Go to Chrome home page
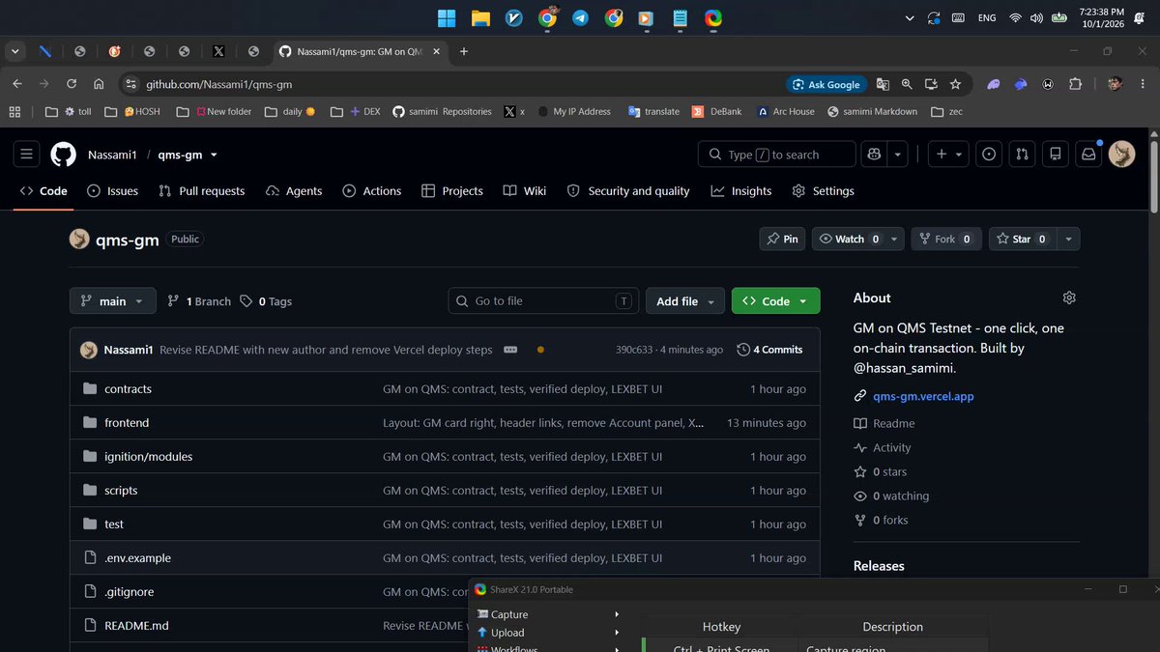The height and width of the screenshot is (652, 1160). [x=99, y=84]
